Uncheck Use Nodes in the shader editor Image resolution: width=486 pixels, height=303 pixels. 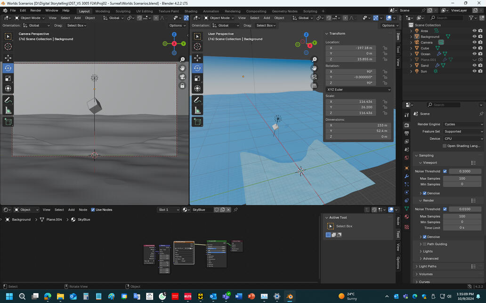coord(93,210)
